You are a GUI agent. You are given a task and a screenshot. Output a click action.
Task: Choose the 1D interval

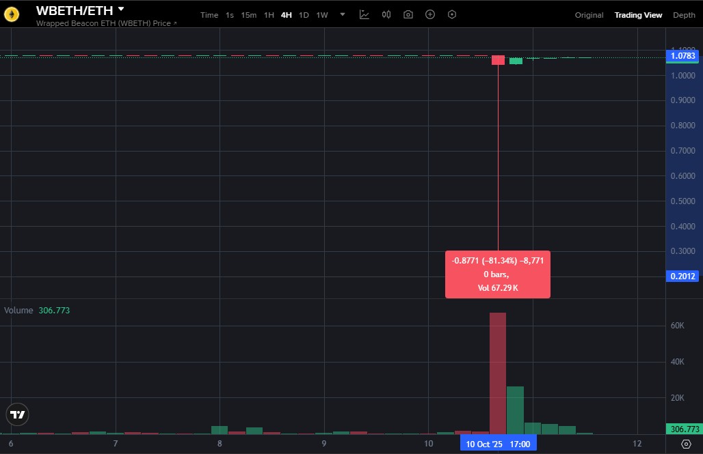tap(304, 15)
